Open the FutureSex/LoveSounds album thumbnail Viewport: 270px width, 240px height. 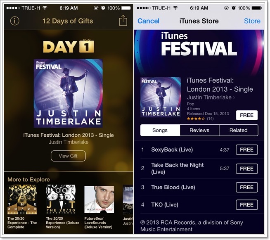click(99, 200)
